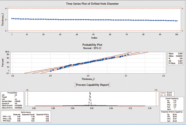Select the LSL 2.8 row in Process Data
This screenshot has height=125, width=186.
point(10,95)
